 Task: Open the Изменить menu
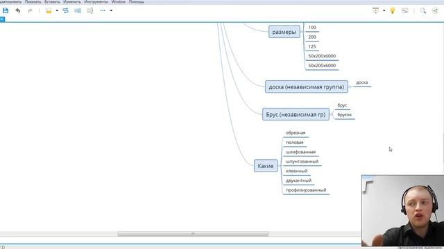tap(72, 1)
